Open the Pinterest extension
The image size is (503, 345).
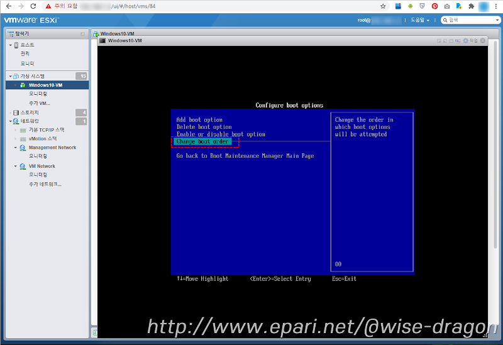click(x=434, y=6)
